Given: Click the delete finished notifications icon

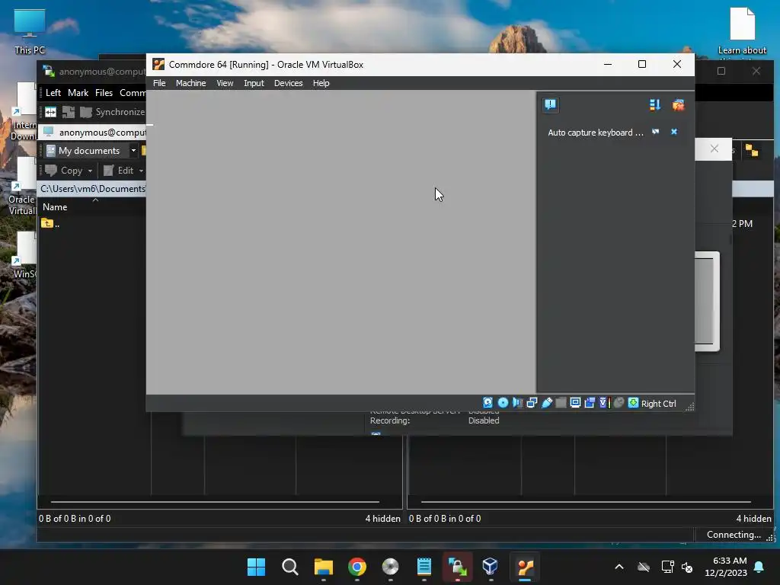Looking at the screenshot, I should 678,104.
